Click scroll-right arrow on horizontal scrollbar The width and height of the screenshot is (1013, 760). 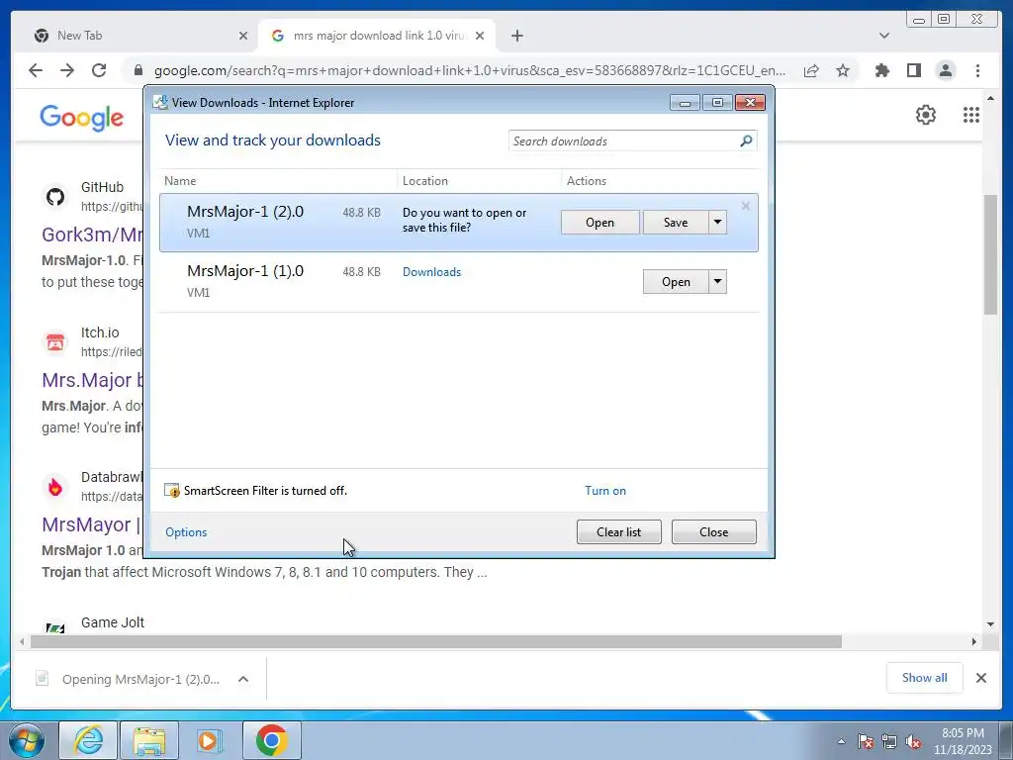click(x=974, y=641)
